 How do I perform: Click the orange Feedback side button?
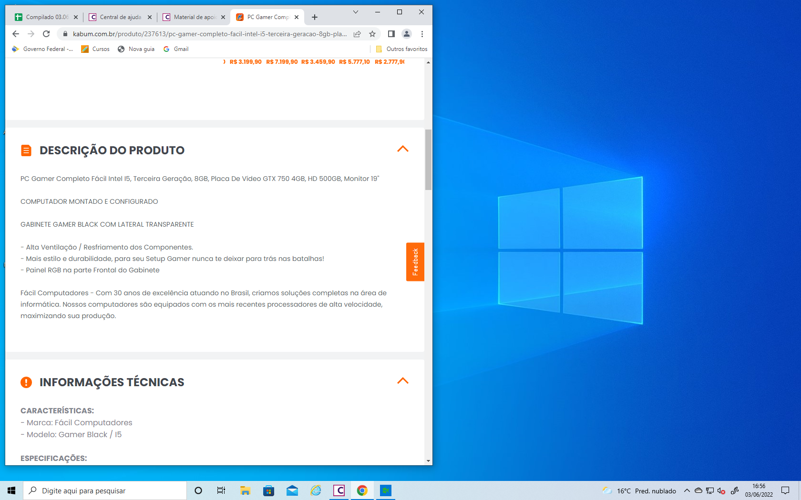[415, 262]
